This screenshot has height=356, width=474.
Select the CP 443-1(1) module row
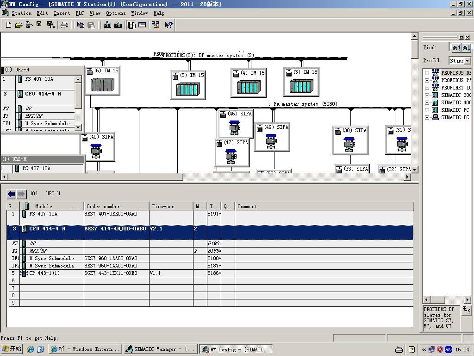click(x=211, y=273)
